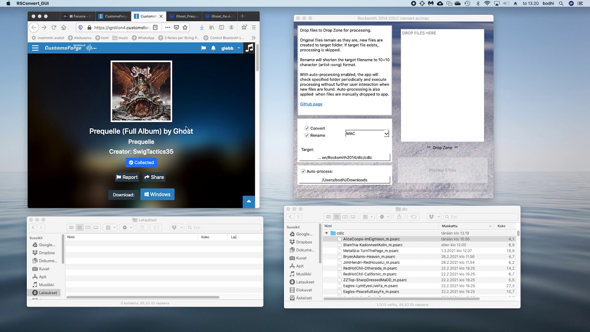Collapse the cdlc folder disclosure triangle
Image resolution: width=590 pixels, height=332 pixels.
click(327, 233)
